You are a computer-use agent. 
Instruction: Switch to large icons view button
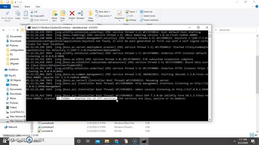point(256,135)
